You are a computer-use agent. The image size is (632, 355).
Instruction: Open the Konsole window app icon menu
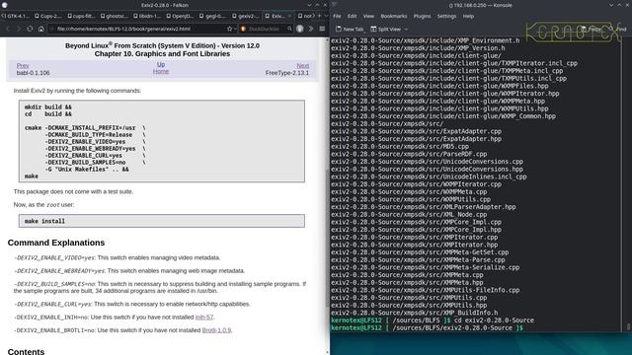[x=335, y=5]
